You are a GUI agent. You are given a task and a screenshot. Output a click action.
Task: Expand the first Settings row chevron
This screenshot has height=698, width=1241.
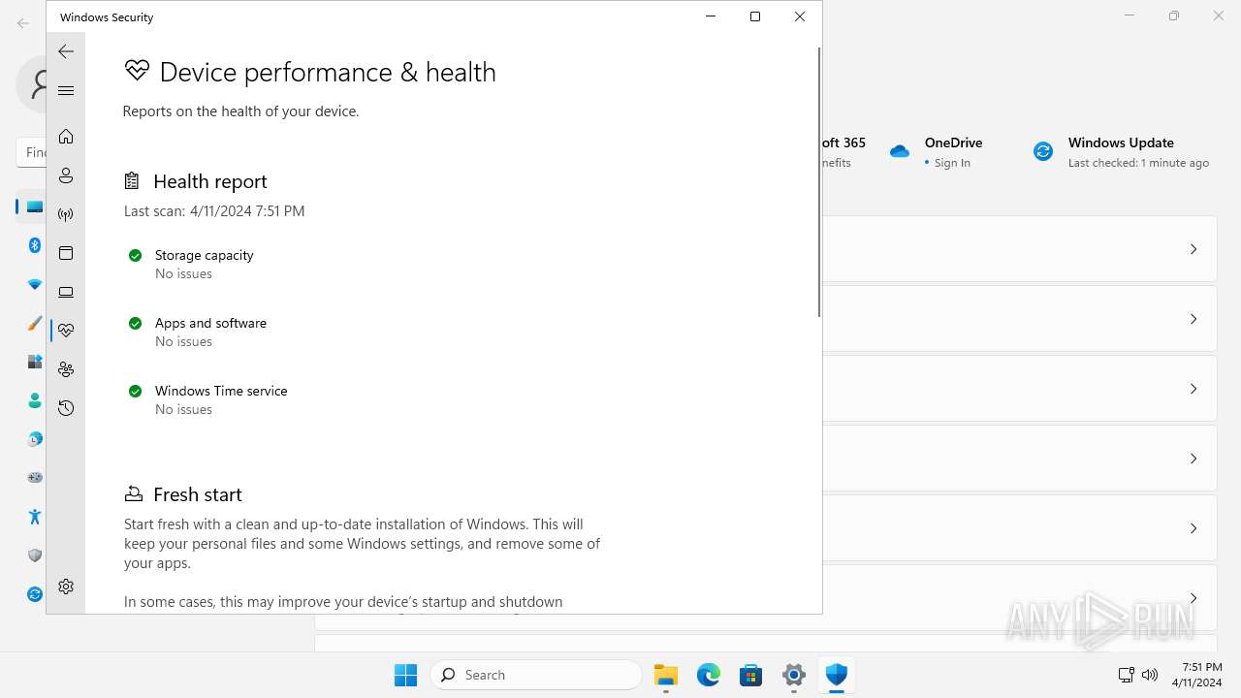click(x=1193, y=249)
